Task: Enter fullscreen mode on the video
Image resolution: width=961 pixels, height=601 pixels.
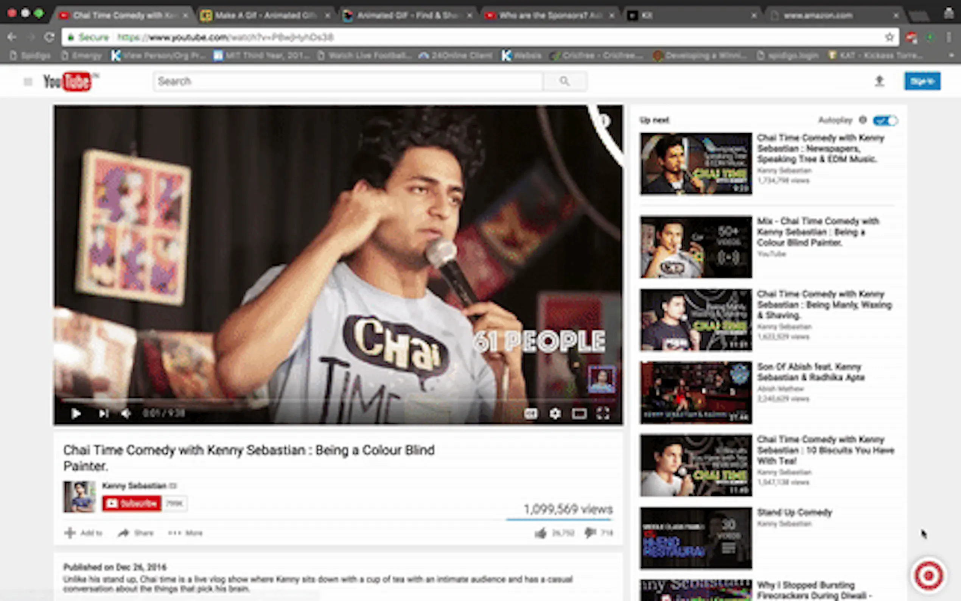Action: 603,414
